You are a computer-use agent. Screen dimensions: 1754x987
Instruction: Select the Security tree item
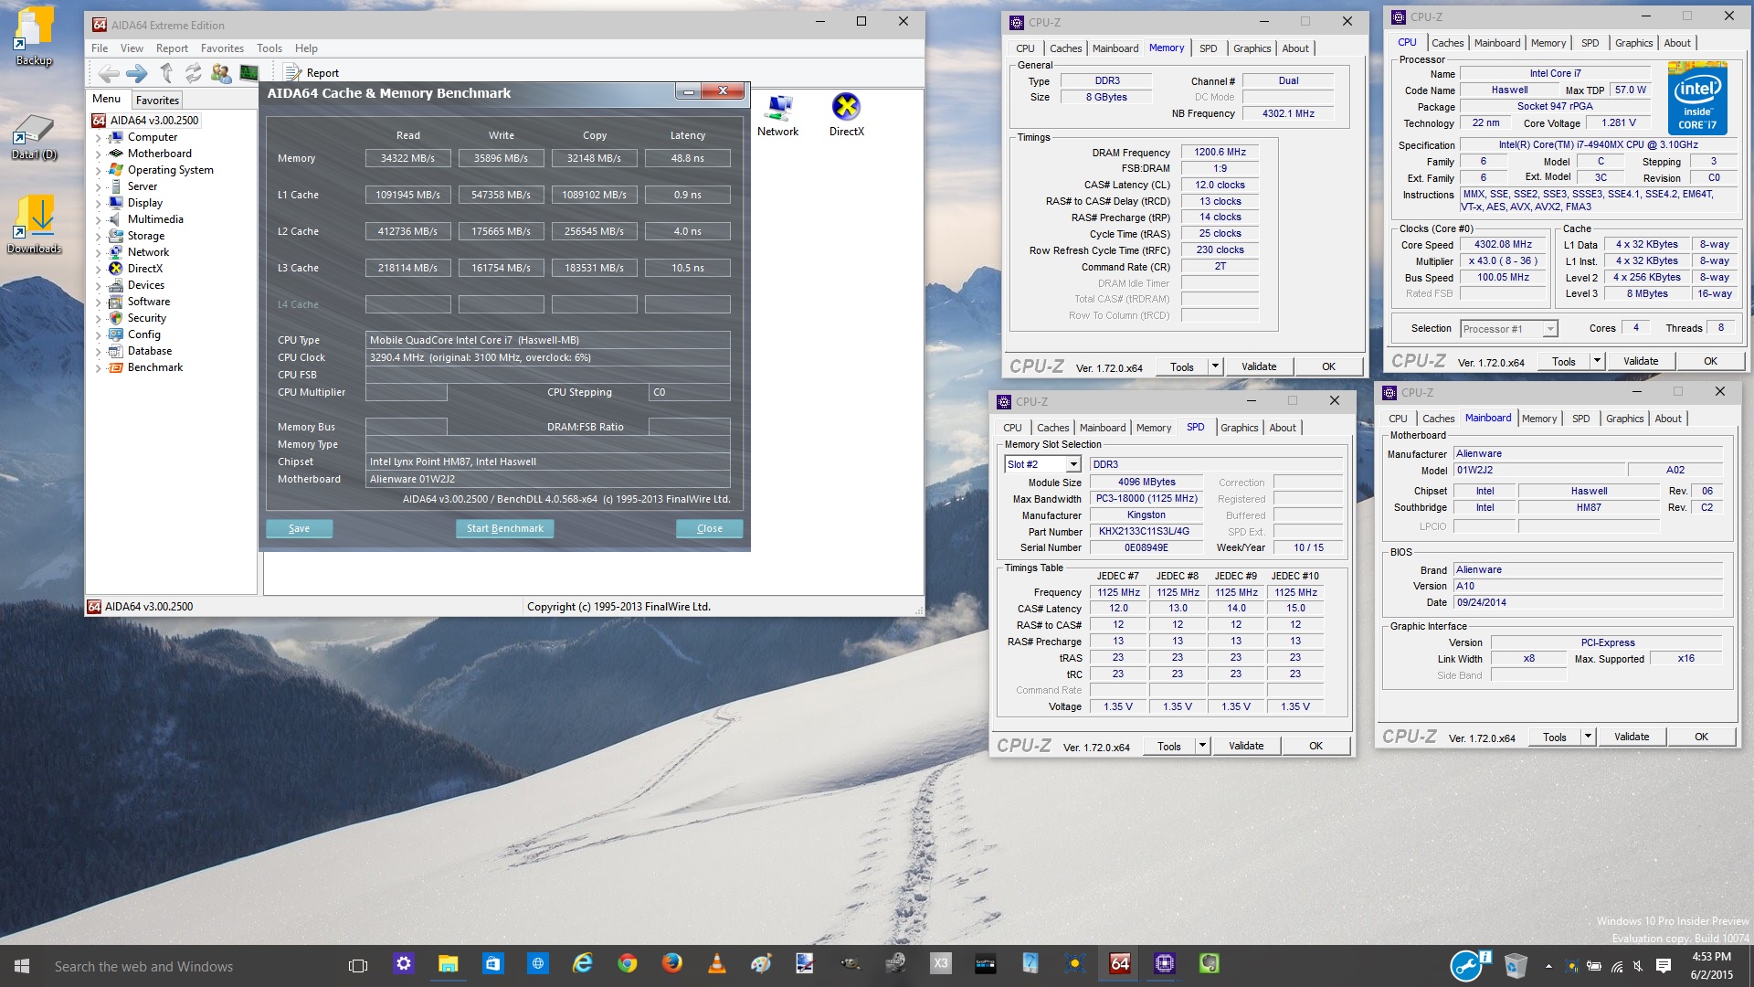point(147,318)
